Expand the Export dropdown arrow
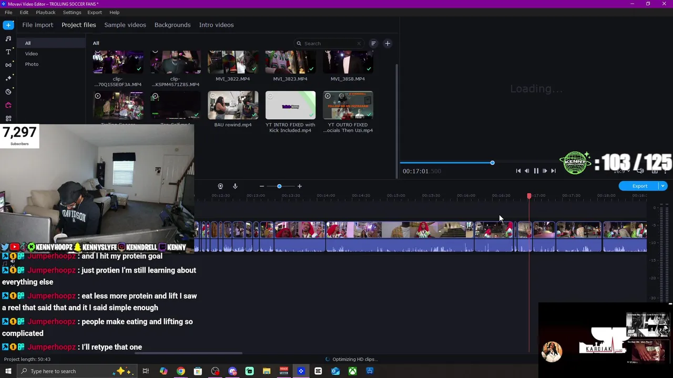Viewport: 673px width, 378px height. coord(663,186)
